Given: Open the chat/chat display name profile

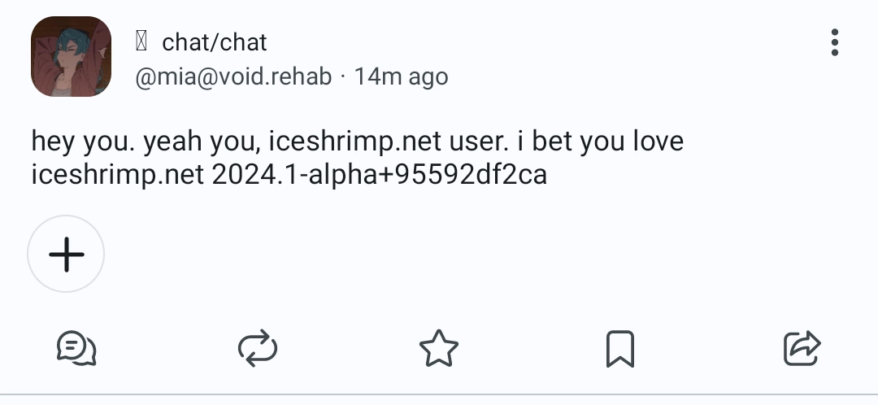Looking at the screenshot, I should click(x=215, y=41).
